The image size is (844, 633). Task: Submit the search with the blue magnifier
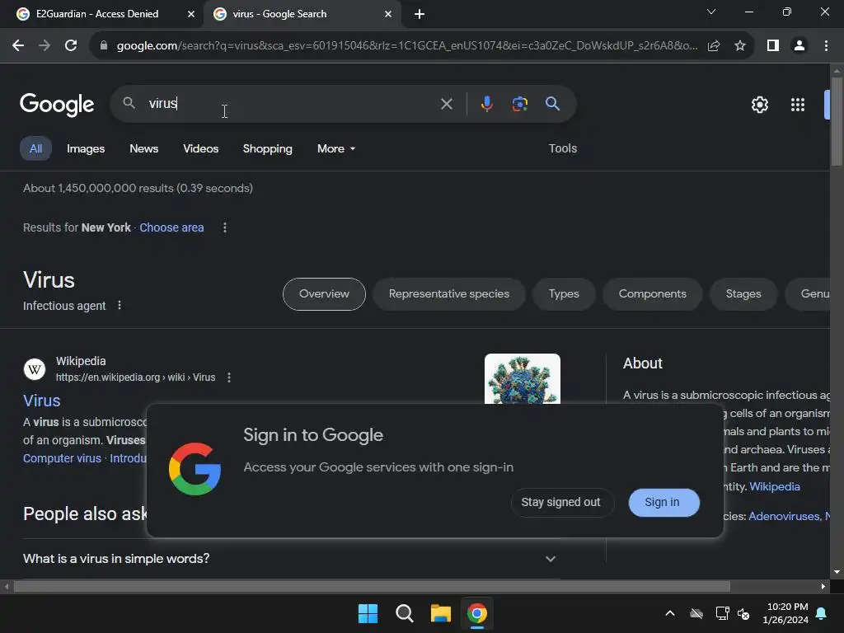(552, 103)
